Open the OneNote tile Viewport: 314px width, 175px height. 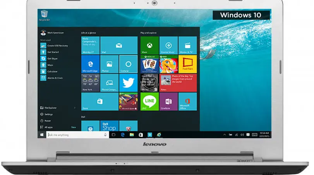pos(168,101)
